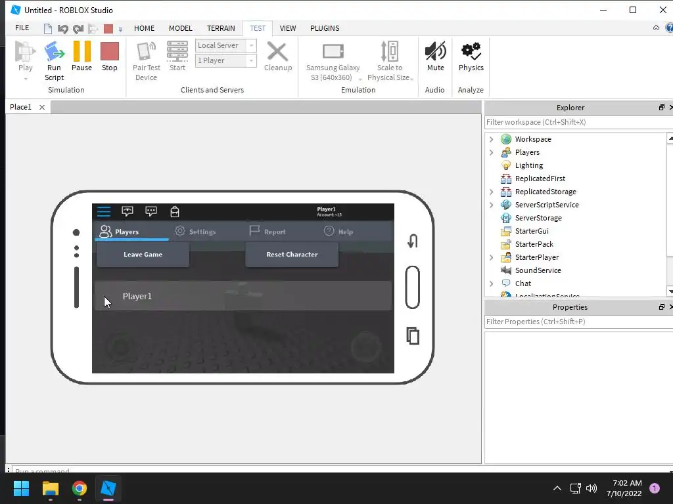Click the Run Script icon
The height and width of the screenshot is (504, 673).
[54, 52]
